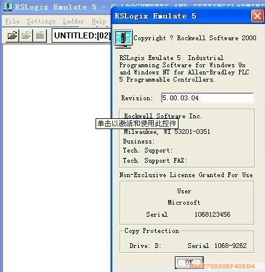
Task: Click the open folder toolbar icon
Action: pyautogui.click(x=13, y=36)
